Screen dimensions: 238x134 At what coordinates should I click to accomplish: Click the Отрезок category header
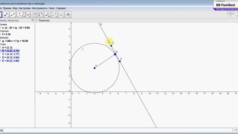[x=4, y=31]
